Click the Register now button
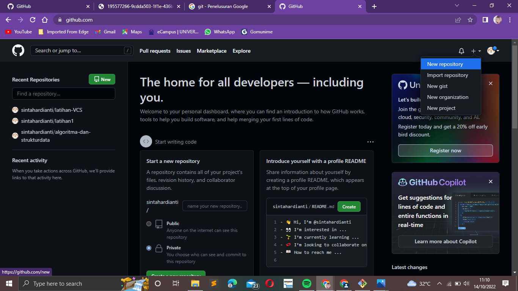The width and height of the screenshot is (518, 291). coord(445,150)
